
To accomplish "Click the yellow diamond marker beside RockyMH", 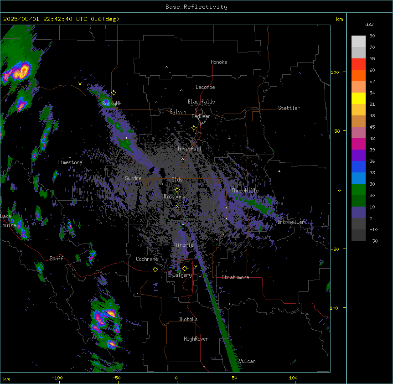I will (x=114, y=93).
